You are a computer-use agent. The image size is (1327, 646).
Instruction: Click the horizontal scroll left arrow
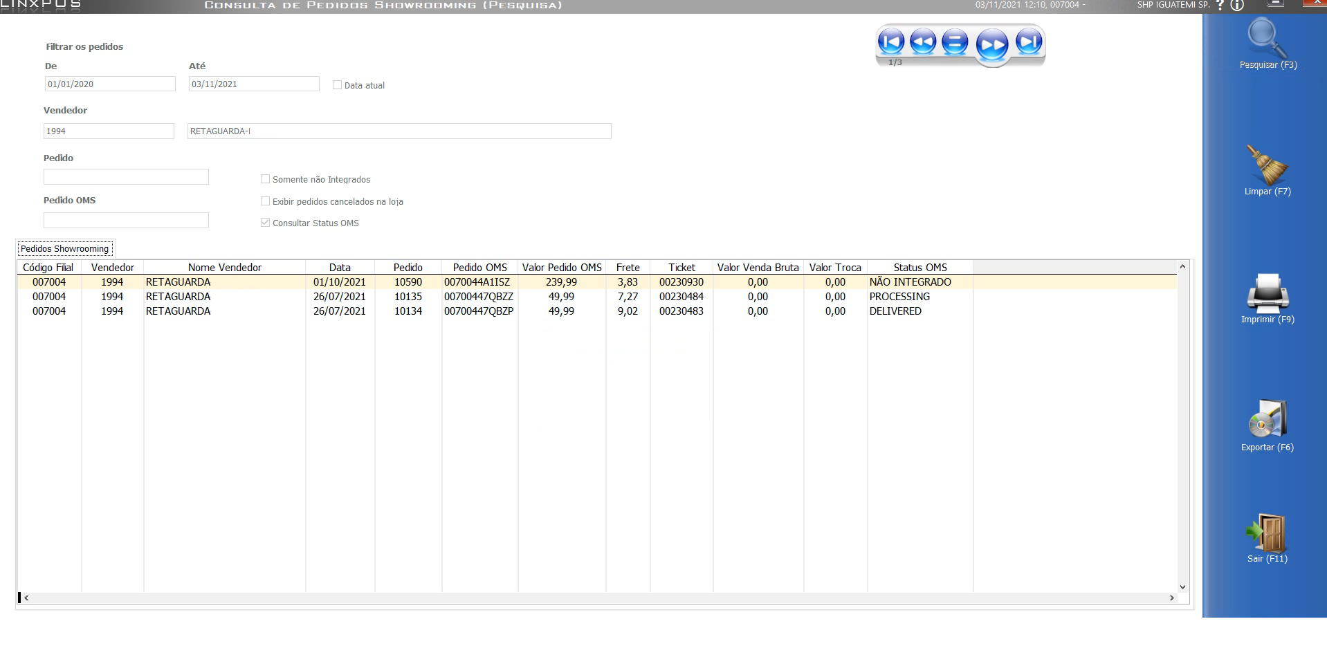[26, 598]
